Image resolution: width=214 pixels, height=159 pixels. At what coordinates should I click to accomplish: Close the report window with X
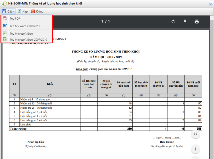point(211,4)
